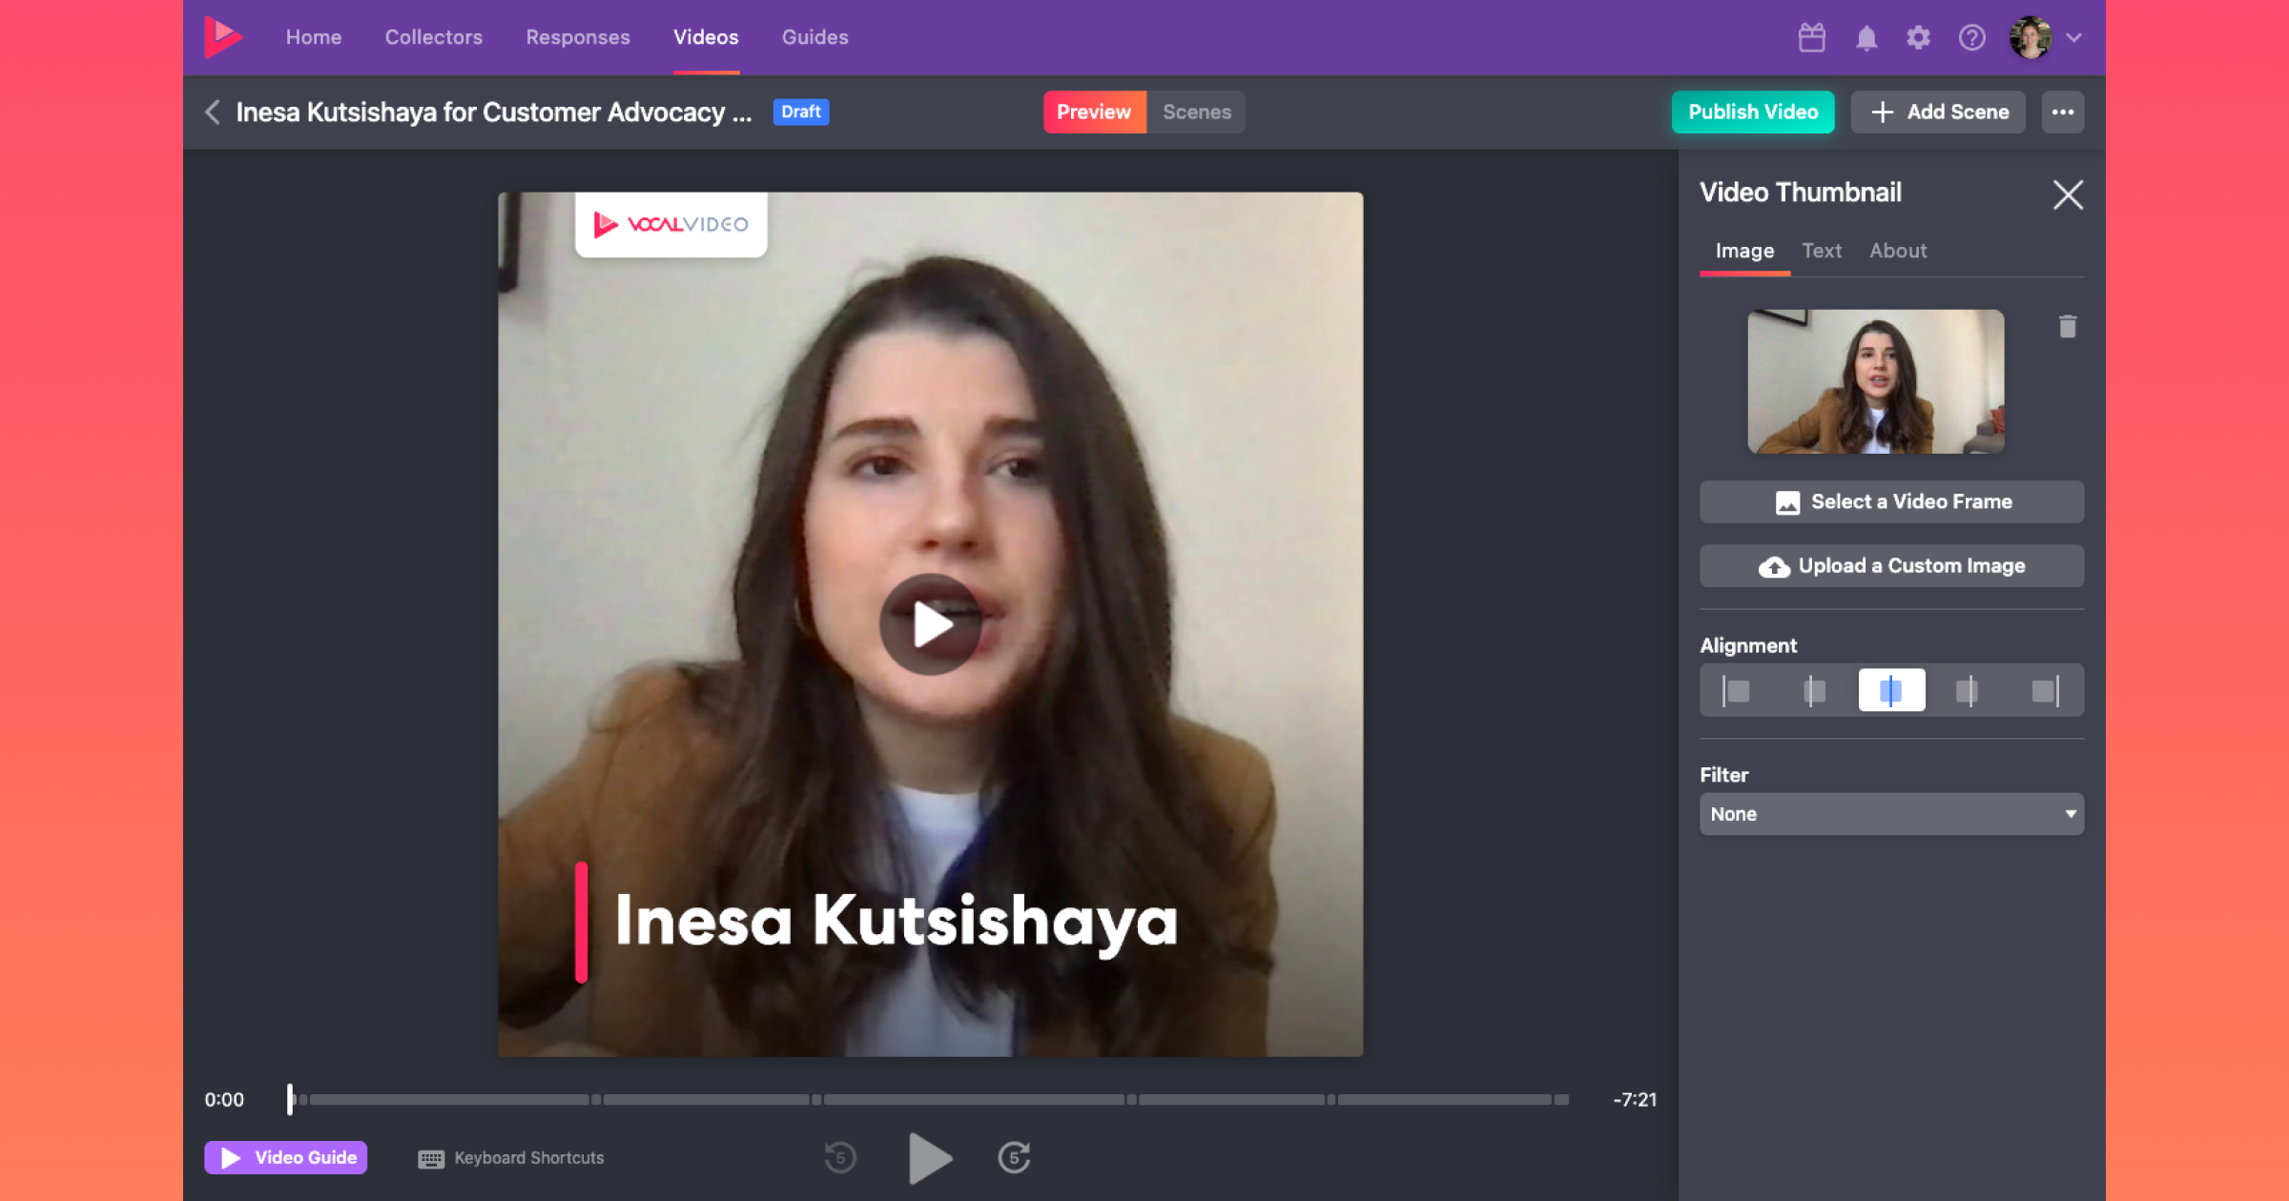Set alignment to far right

2045,690
